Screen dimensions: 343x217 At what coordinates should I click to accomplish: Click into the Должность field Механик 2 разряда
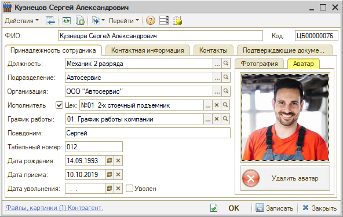pyautogui.click(x=139, y=64)
